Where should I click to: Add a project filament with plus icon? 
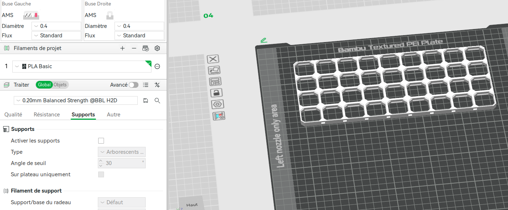pos(122,48)
